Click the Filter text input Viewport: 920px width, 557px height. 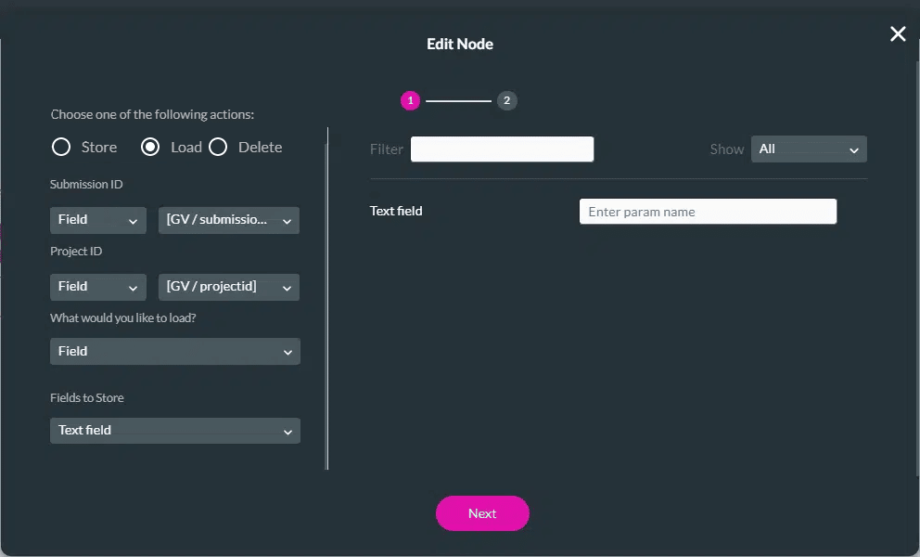click(502, 149)
